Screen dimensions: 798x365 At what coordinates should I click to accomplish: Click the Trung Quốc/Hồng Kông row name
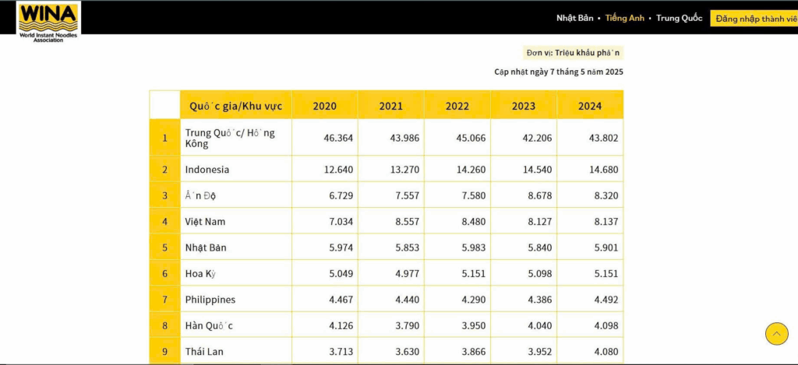click(230, 138)
